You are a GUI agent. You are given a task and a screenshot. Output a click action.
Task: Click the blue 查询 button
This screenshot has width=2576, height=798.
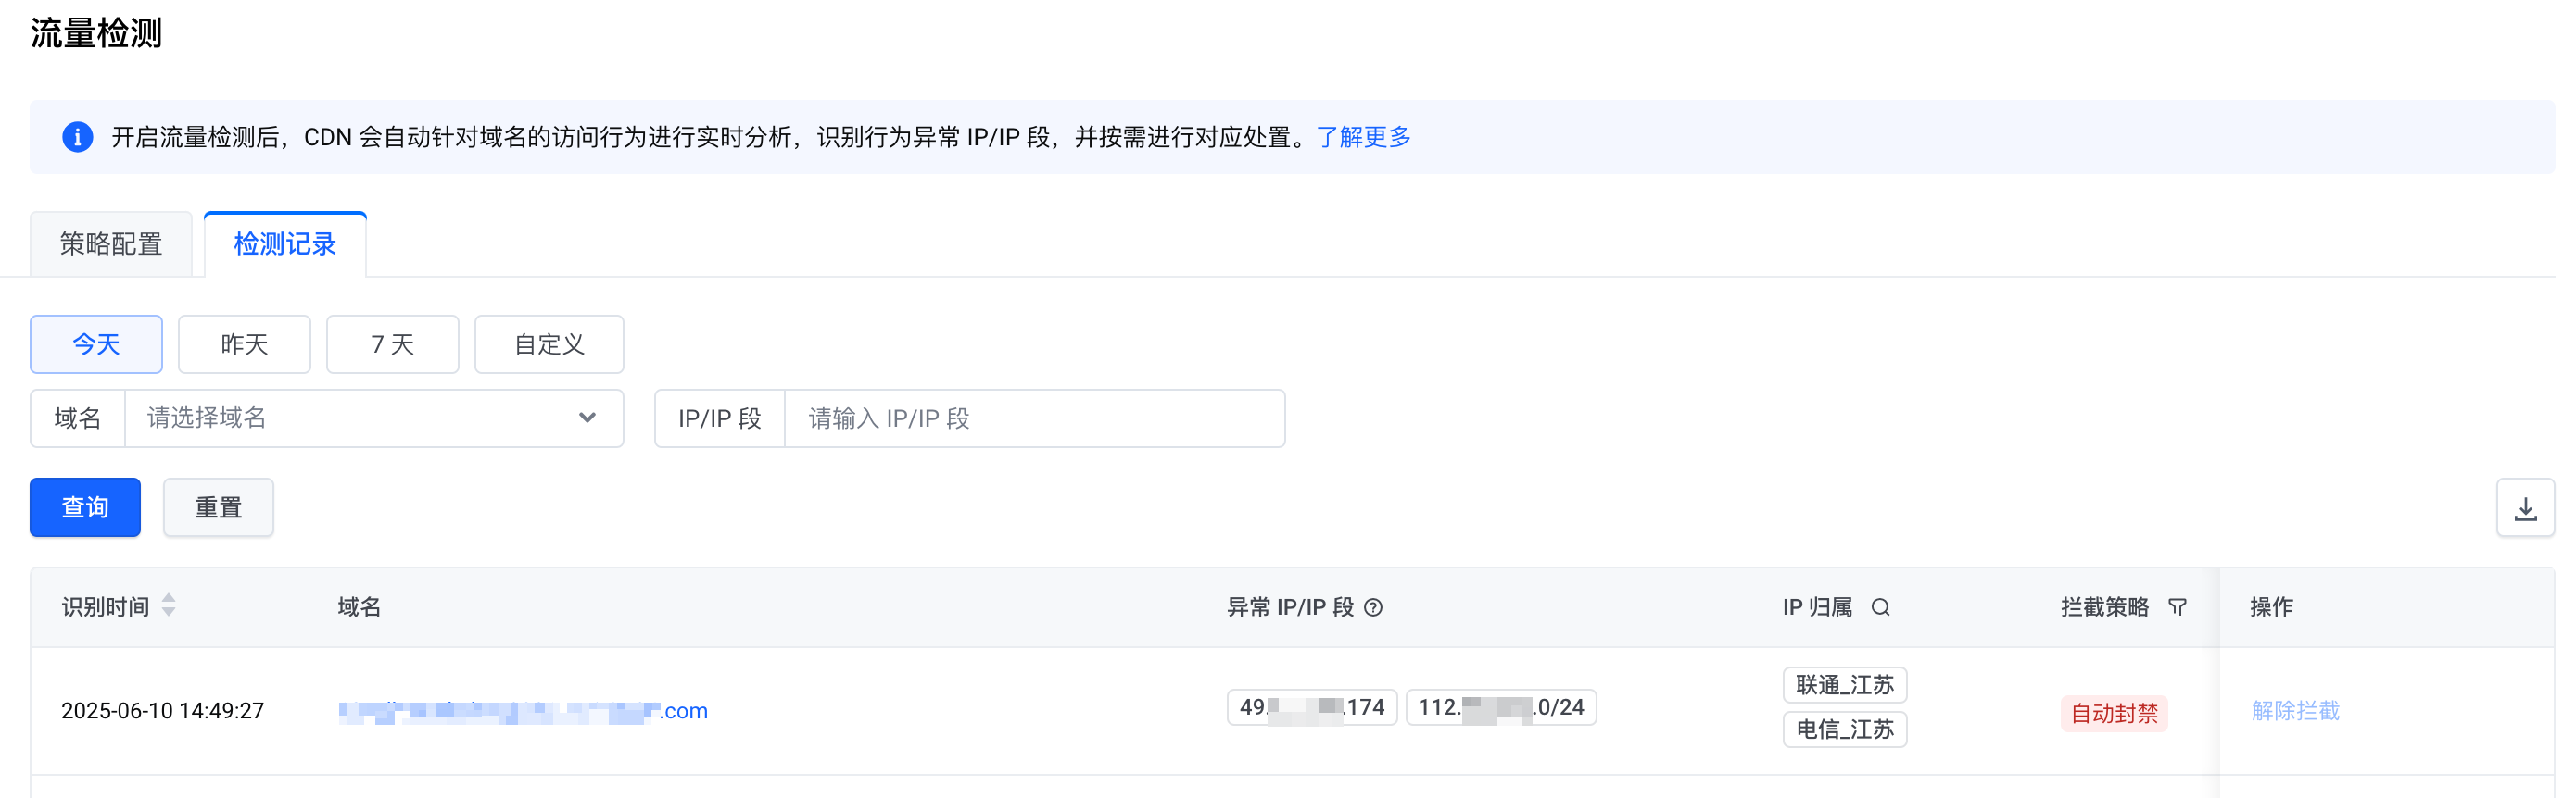(x=85, y=508)
